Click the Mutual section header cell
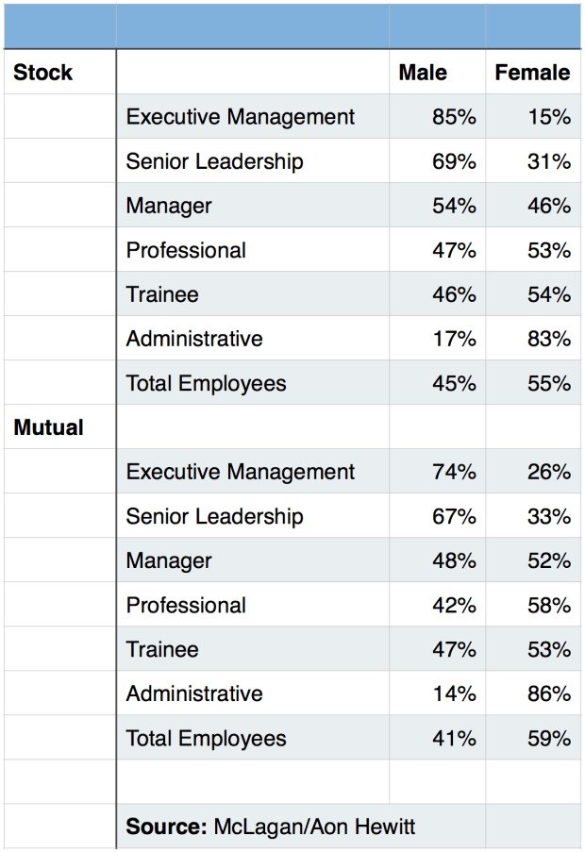Screen dimensions: 585x852 click(49, 427)
